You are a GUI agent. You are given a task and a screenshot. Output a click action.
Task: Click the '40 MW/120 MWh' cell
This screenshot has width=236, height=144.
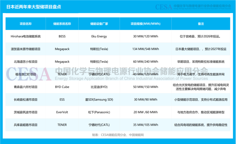[145, 74]
